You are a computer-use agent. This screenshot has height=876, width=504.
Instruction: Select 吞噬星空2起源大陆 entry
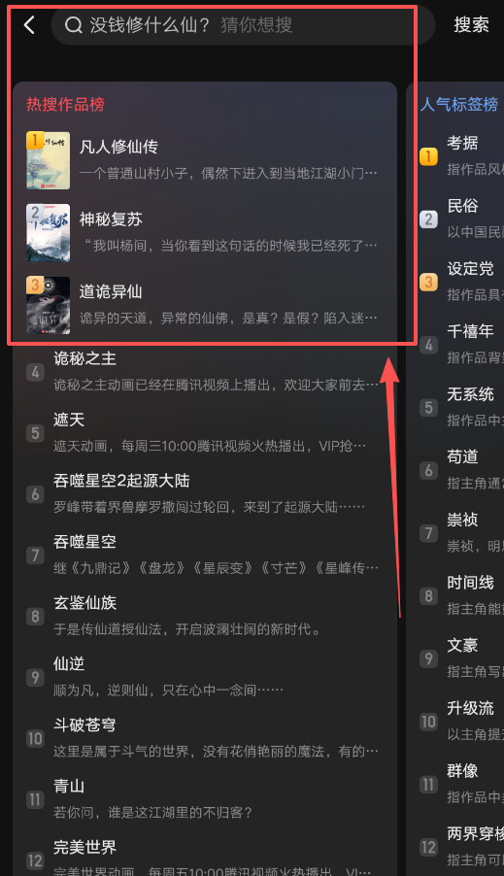pos(205,494)
